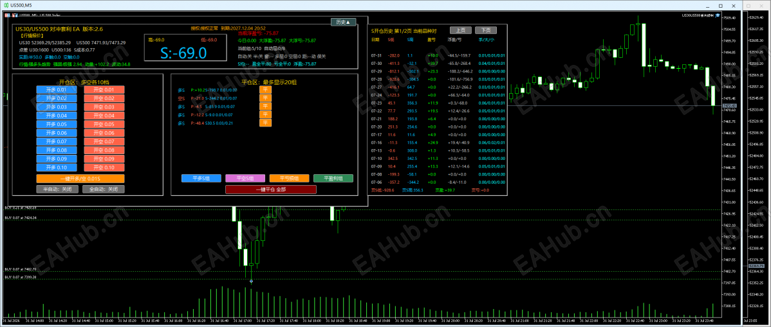Click the S低 column header
This screenshot has height=327, width=771.
(391, 39)
